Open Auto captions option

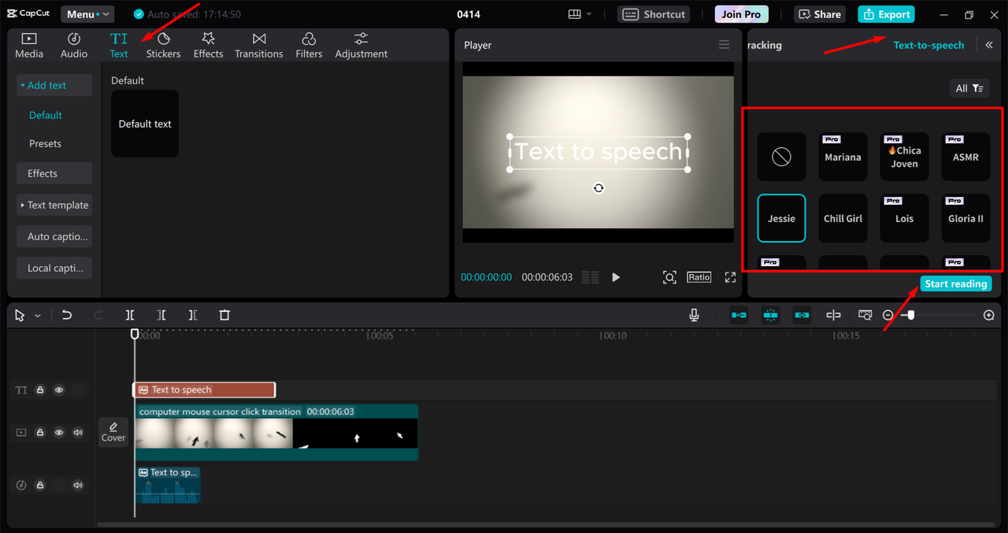[54, 236]
